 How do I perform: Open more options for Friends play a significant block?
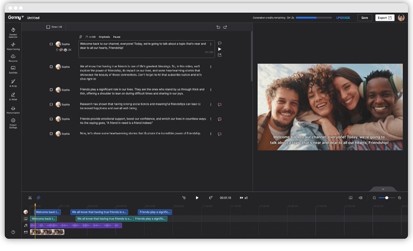[211, 90]
